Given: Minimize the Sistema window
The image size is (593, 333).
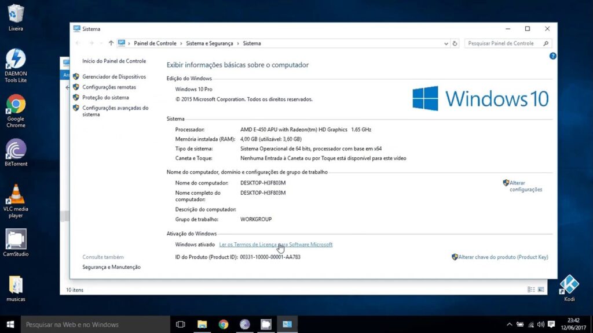Looking at the screenshot, I should 508,29.
